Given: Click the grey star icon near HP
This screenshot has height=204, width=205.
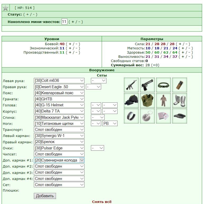Looking at the screenshot, I should pyautogui.click(x=6, y=8).
